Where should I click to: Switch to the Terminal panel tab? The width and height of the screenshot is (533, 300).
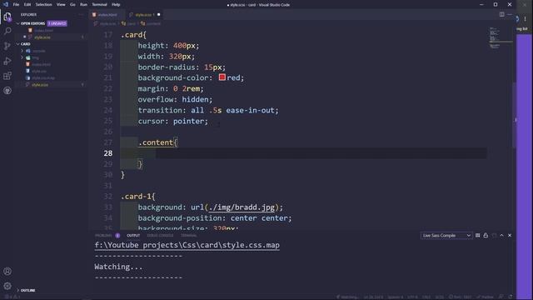pyautogui.click(x=189, y=235)
